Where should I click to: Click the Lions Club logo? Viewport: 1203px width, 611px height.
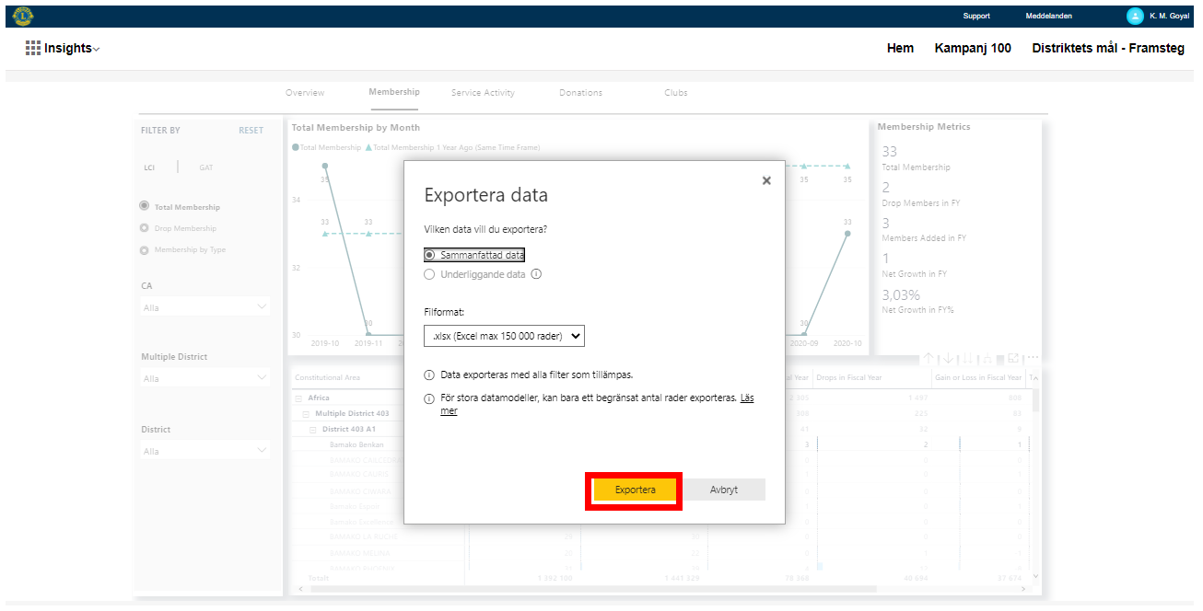[23, 16]
